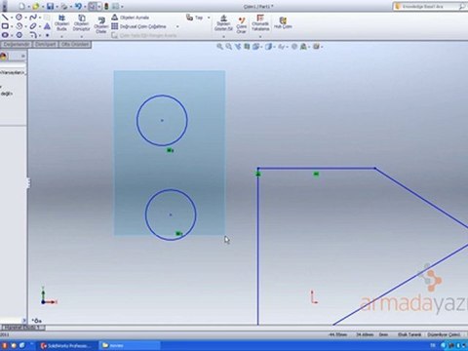The image size is (468, 351).
Task: Open SolidWorks Professional taskbar button
Action: click(x=68, y=345)
